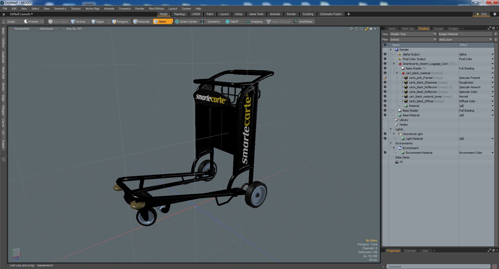The width and height of the screenshot is (499, 269).
Task: Click the Advanced shading button
Action: tap(46, 29)
